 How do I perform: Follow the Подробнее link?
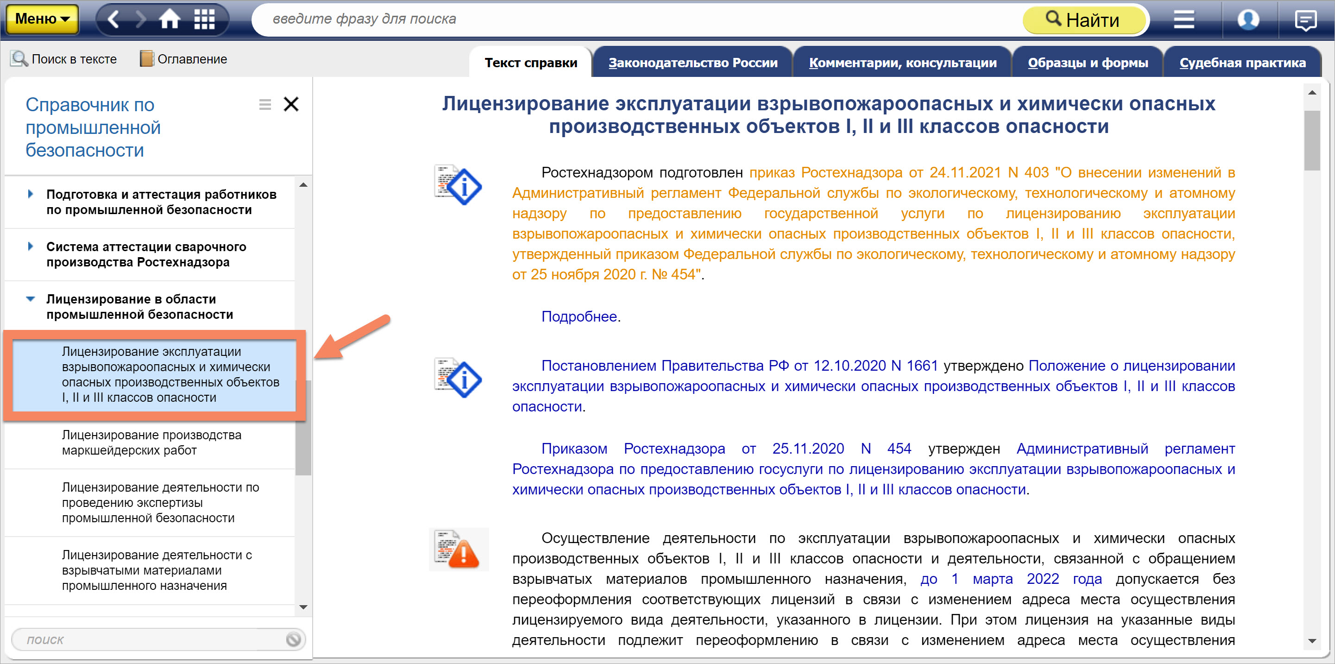point(579,316)
